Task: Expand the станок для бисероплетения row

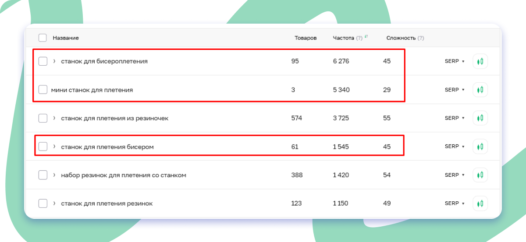Action: click(x=54, y=61)
